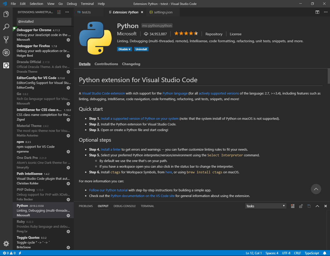Manage gear for Go extension

68,104
